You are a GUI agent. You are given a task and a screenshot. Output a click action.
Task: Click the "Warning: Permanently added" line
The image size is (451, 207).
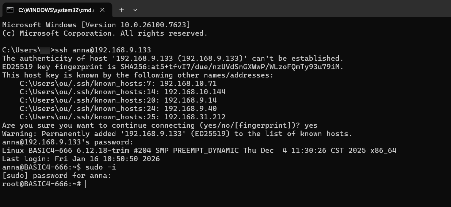click(x=177, y=134)
